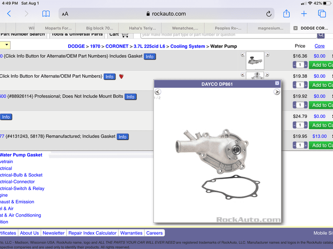The width and height of the screenshot is (333, 249).
Task: Increase quantity for the $16.36 pump
Action: (x=306, y=65)
